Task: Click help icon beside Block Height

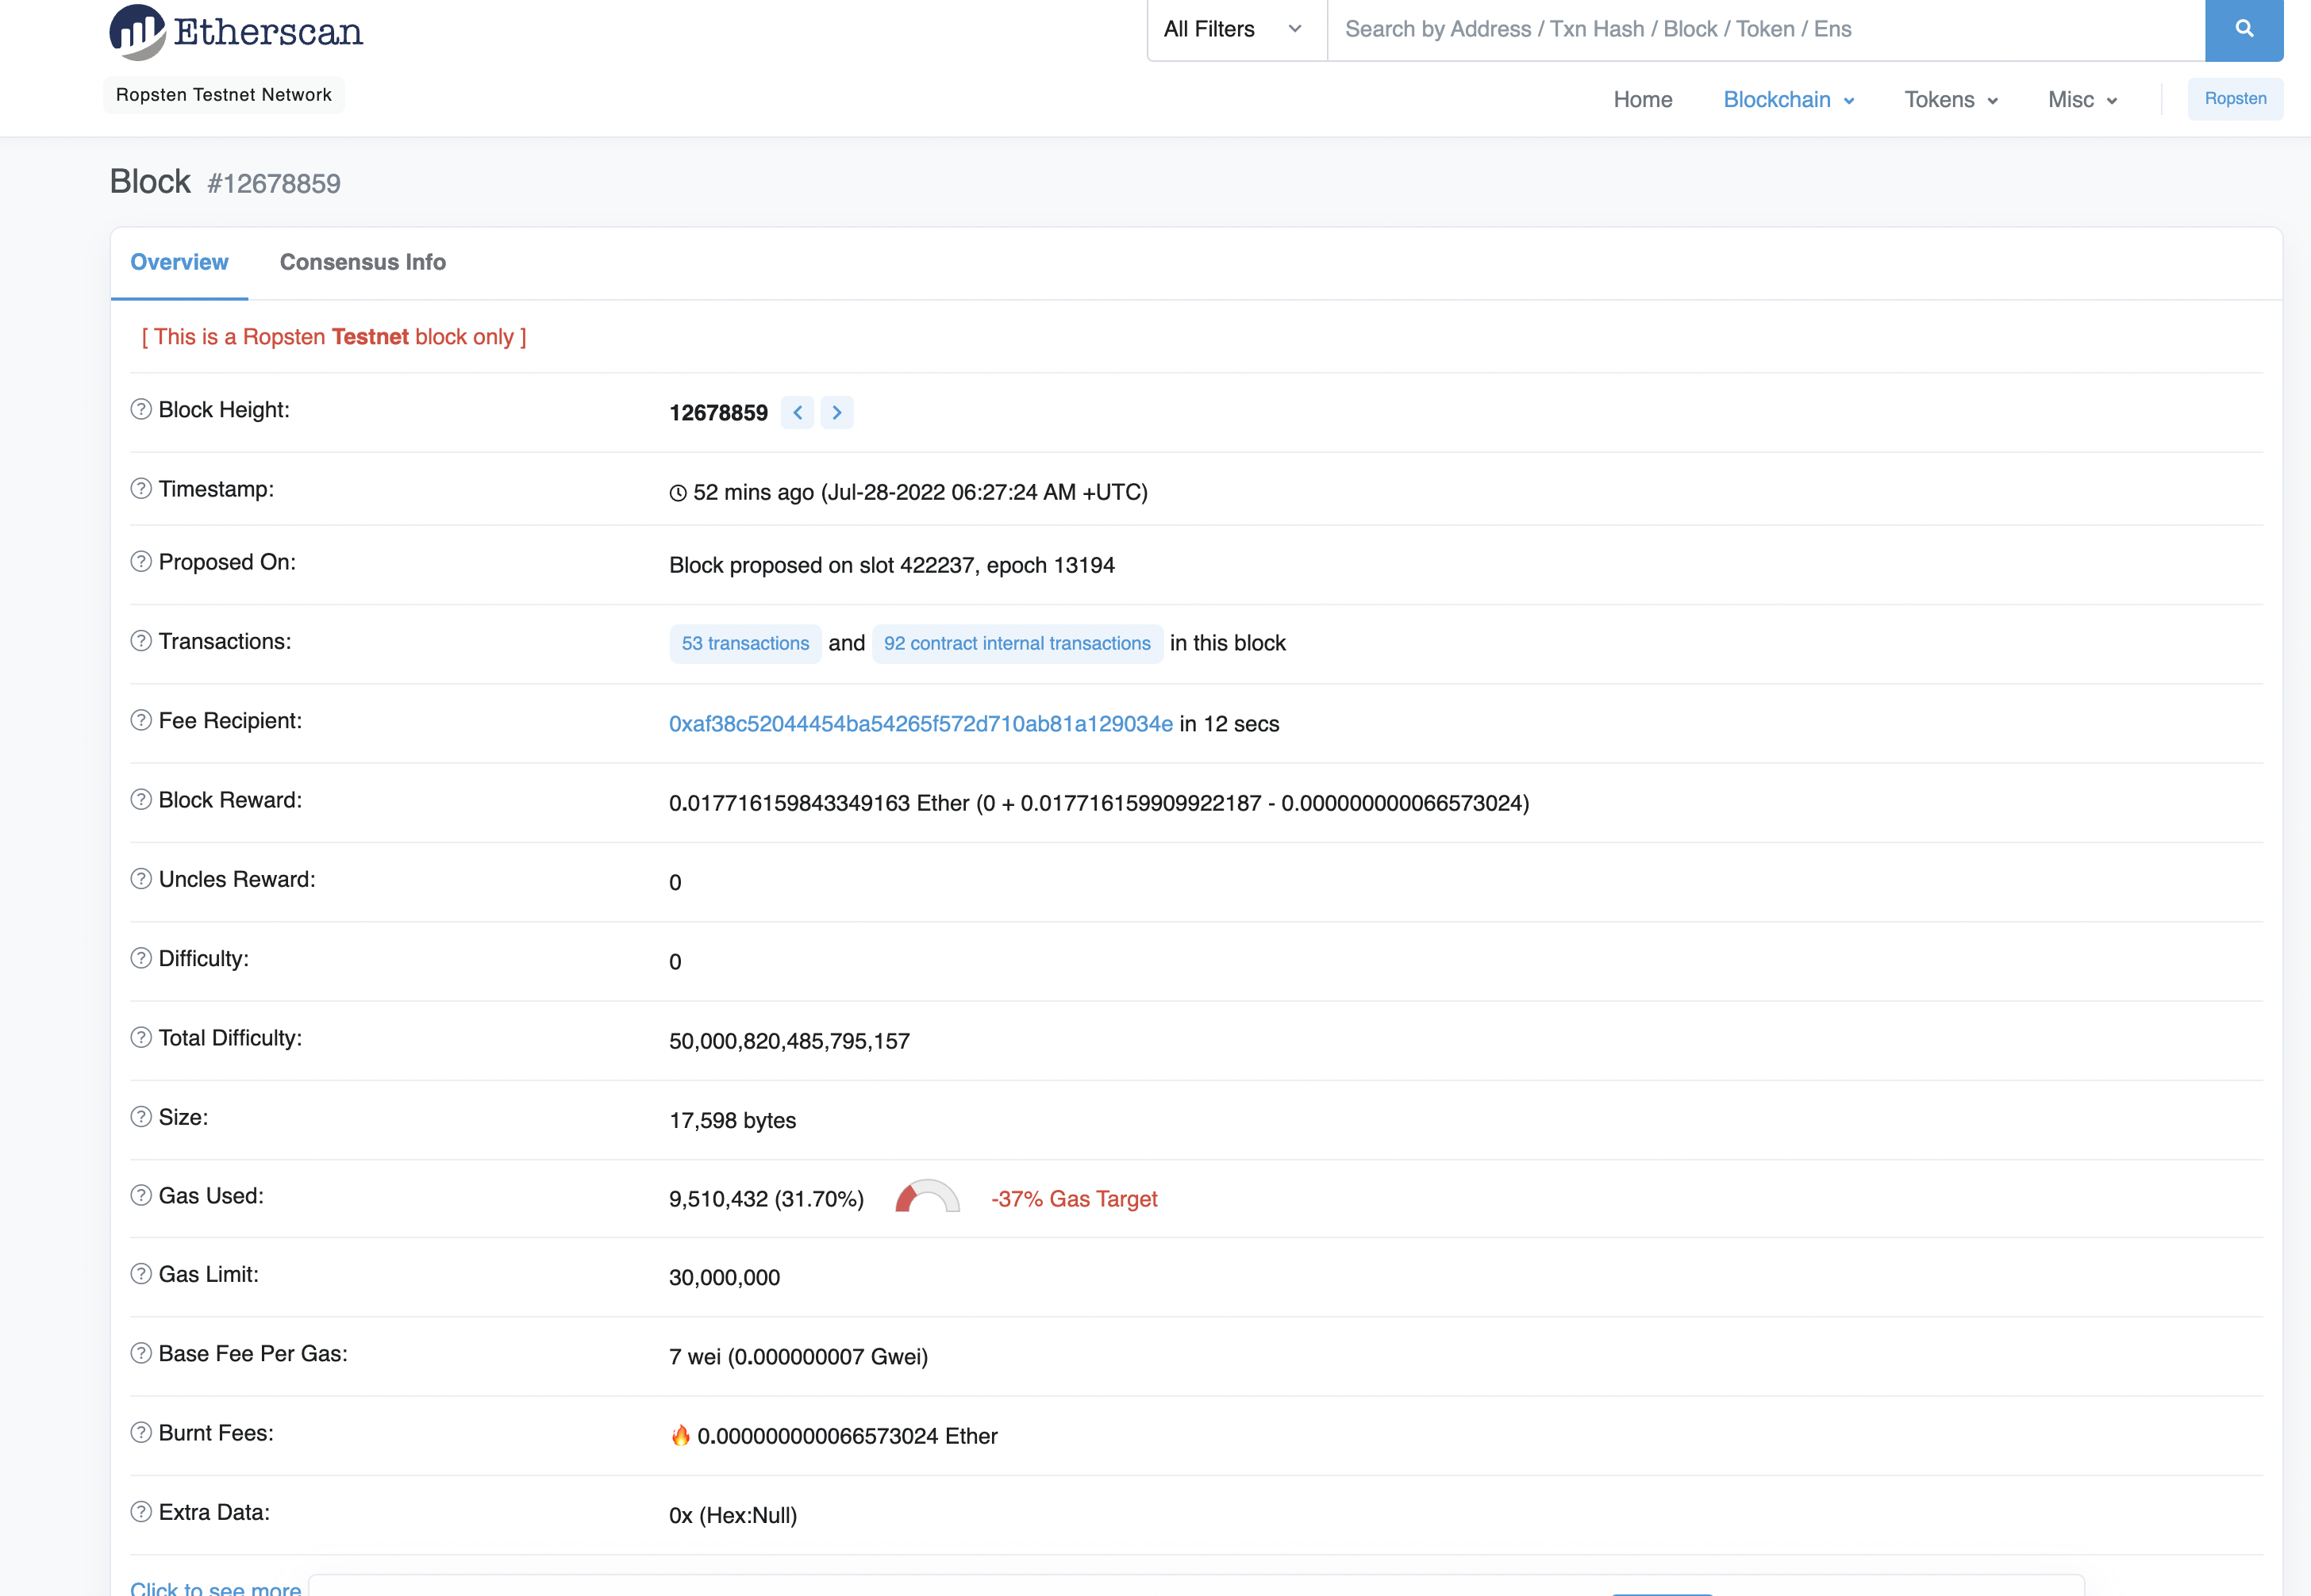Action: coord(141,409)
